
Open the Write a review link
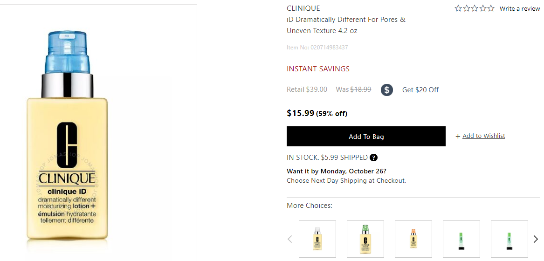pyautogui.click(x=519, y=8)
